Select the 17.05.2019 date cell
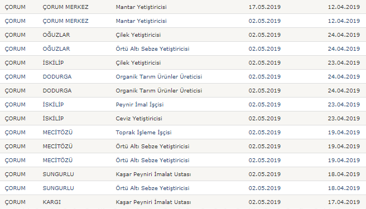Viewport: 366px width, 209px height. coord(264,7)
